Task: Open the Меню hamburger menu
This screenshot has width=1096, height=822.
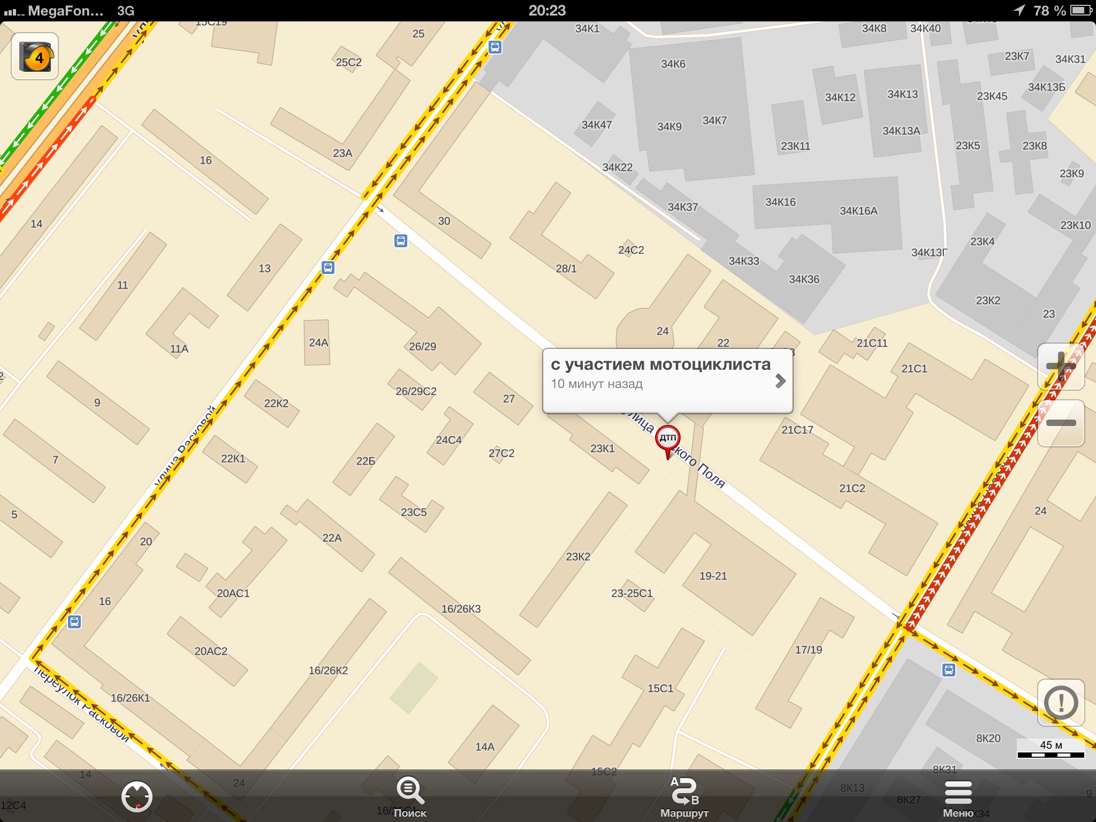Action: click(x=958, y=796)
